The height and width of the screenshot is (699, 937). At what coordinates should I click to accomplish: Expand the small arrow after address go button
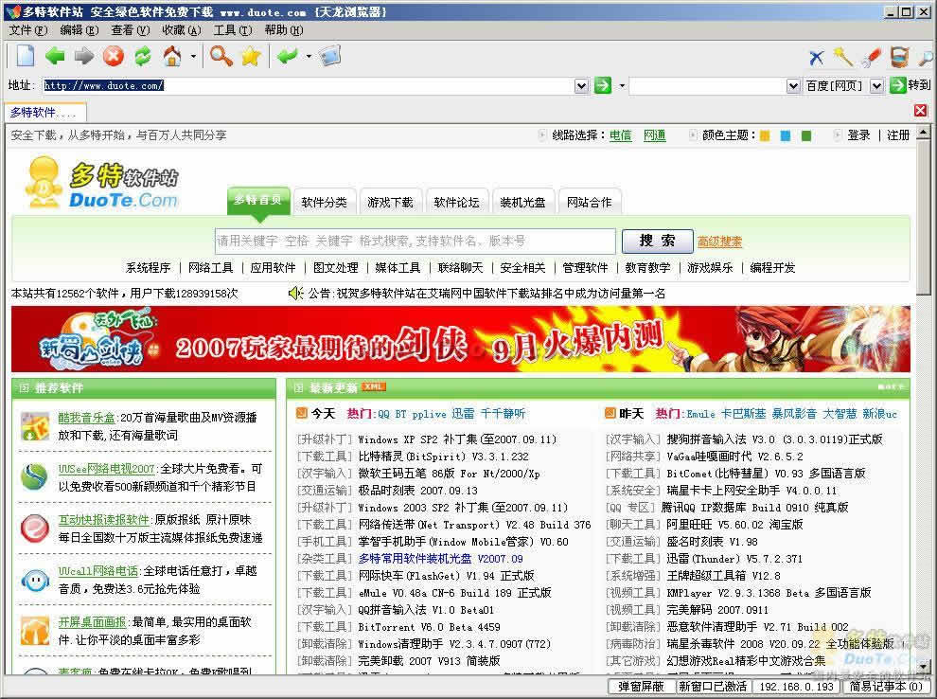click(x=622, y=86)
